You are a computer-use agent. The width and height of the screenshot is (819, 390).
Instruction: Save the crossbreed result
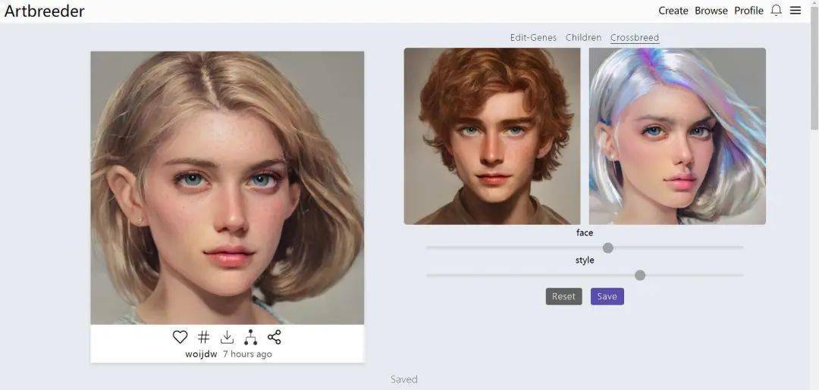tap(607, 296)
